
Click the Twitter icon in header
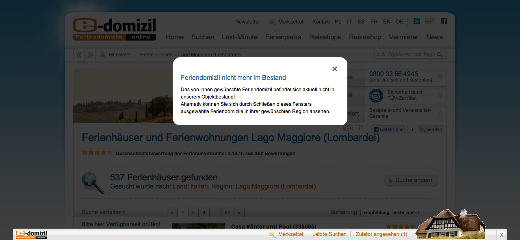tap(416, 21)
